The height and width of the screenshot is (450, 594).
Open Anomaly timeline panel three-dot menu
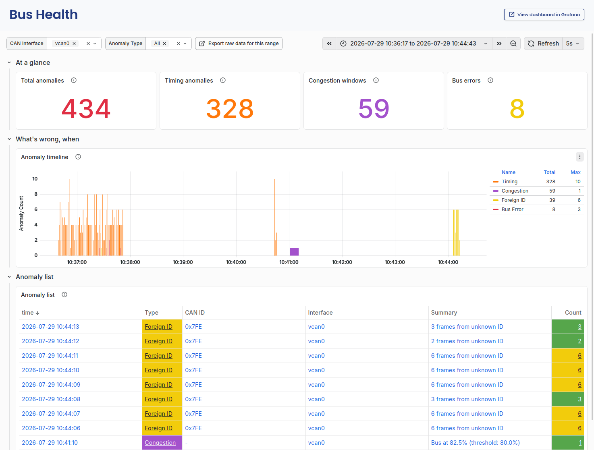(x=580, y=157)
